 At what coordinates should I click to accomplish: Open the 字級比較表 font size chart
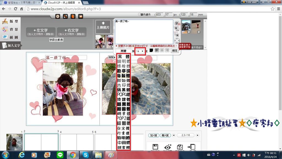[56, 40]
